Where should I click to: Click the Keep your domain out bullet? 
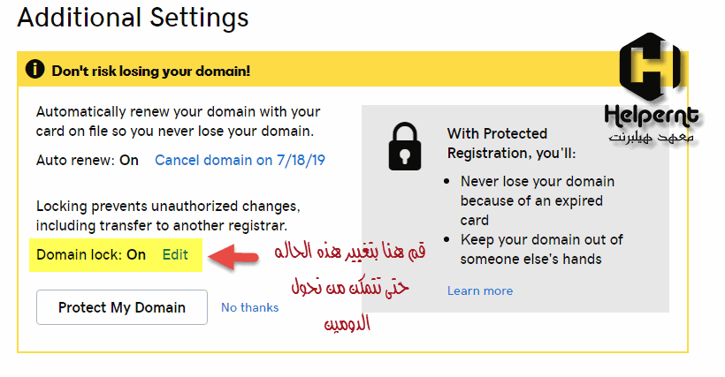pos(541,249)
